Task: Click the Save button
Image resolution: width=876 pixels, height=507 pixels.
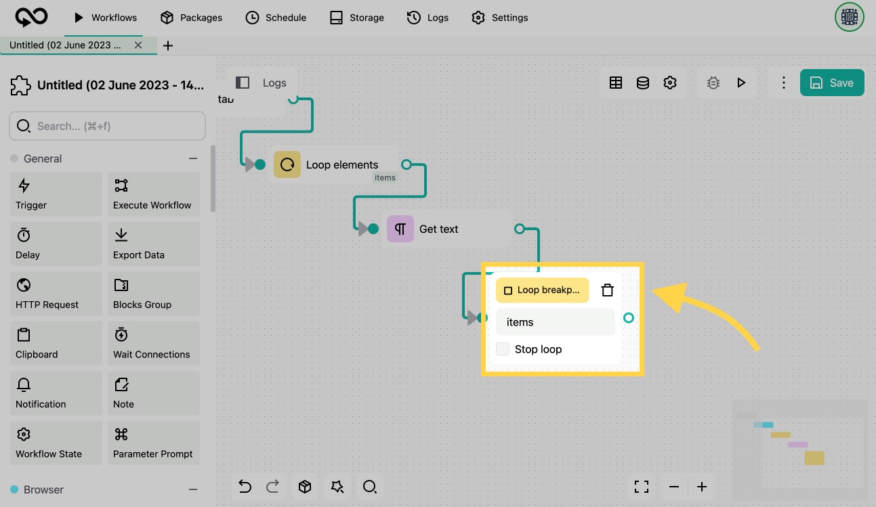Action: point(832,83)
